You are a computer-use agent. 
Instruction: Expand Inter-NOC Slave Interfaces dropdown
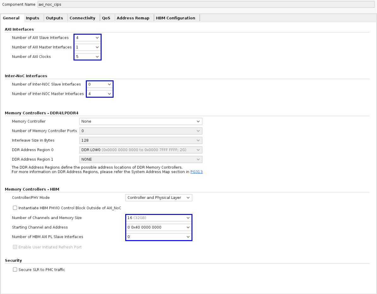100,84
